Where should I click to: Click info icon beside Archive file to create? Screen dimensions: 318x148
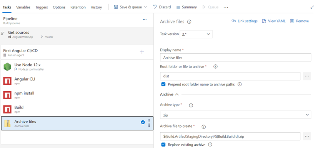point(204,127)
